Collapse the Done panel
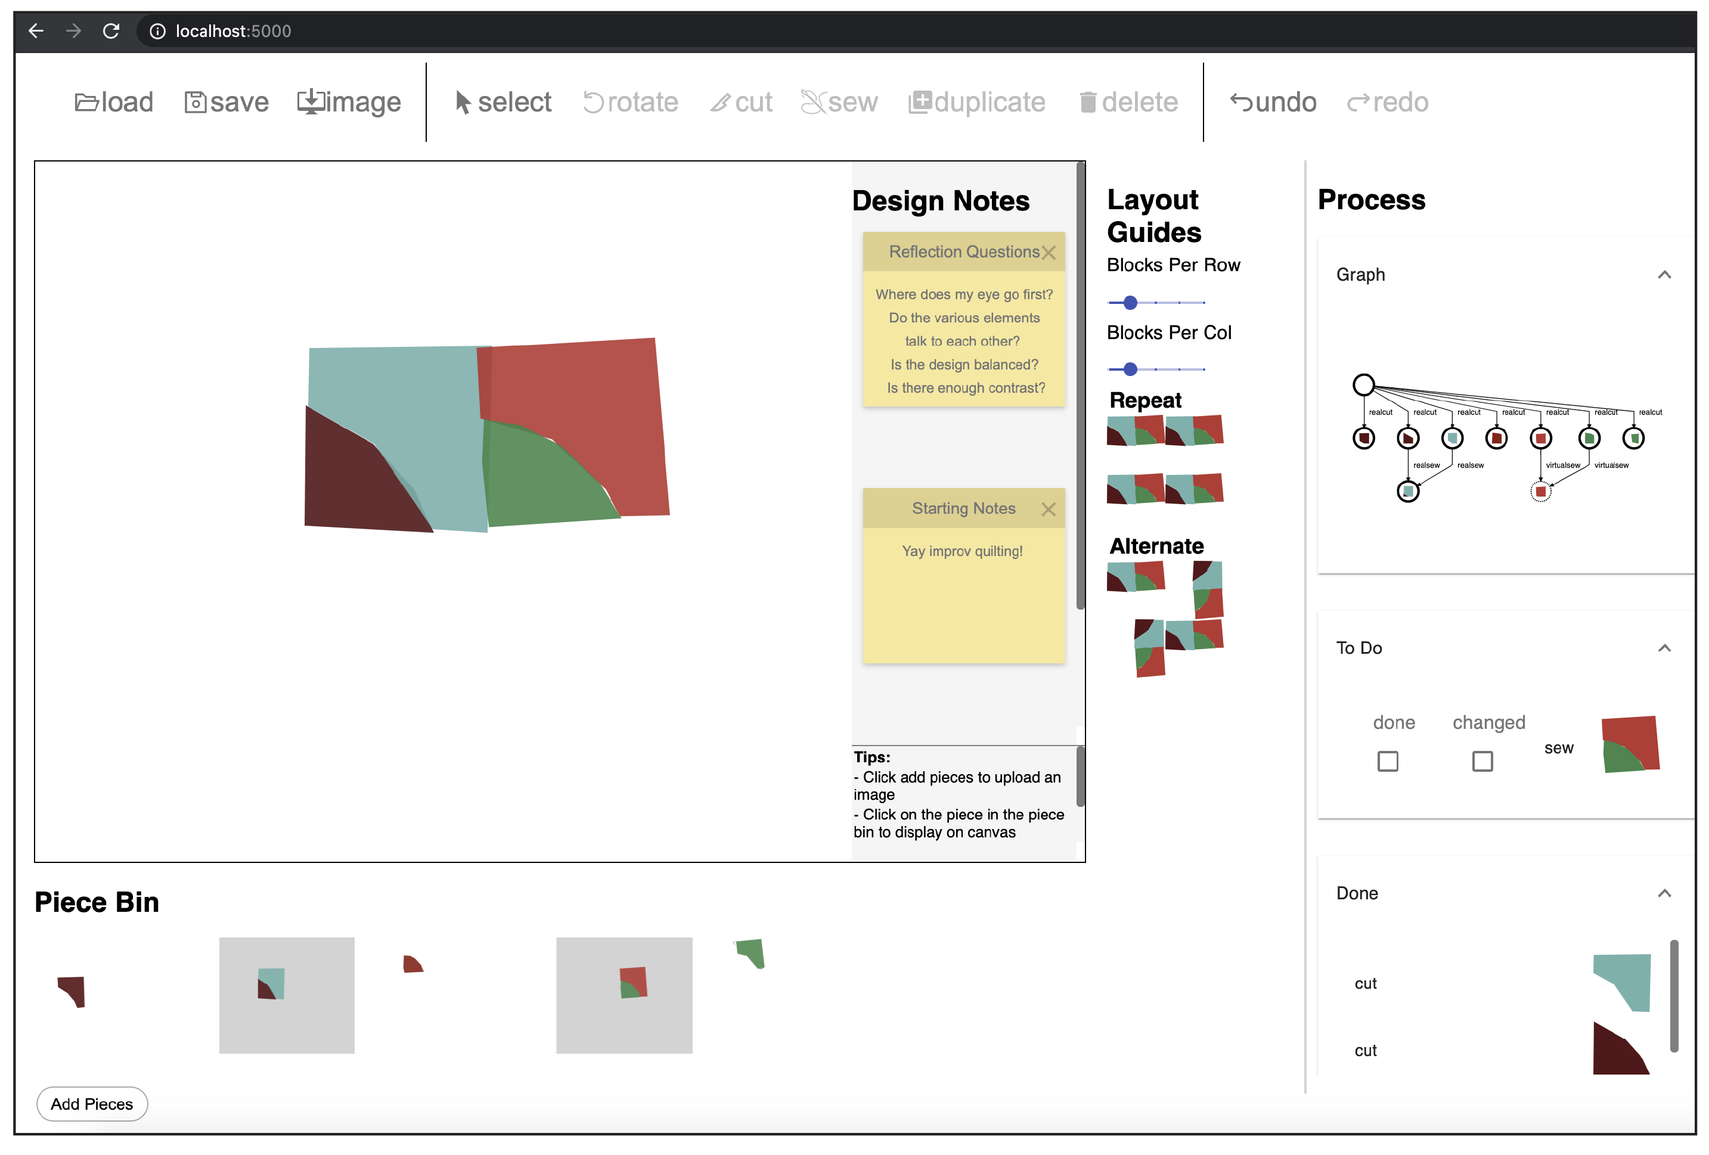This screenshot has width=1709, height=1155. tap(1664, 893)
